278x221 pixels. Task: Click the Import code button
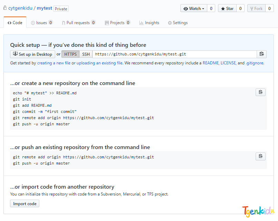click(24, 203)
